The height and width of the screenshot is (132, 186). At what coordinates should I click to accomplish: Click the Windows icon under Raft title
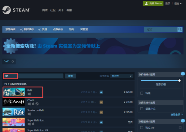[x=29, y=94]
